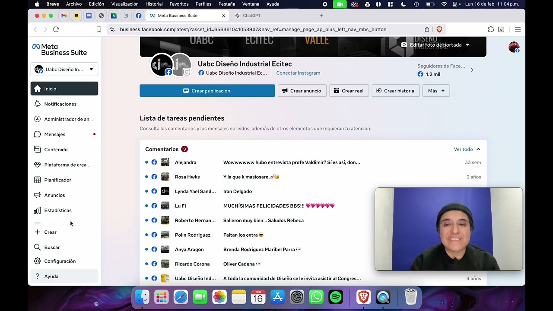Reload the current page

[x=56, y=29]
